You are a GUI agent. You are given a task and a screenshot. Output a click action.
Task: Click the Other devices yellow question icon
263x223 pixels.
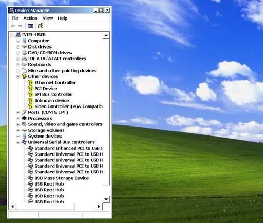[x=24, y=76]
